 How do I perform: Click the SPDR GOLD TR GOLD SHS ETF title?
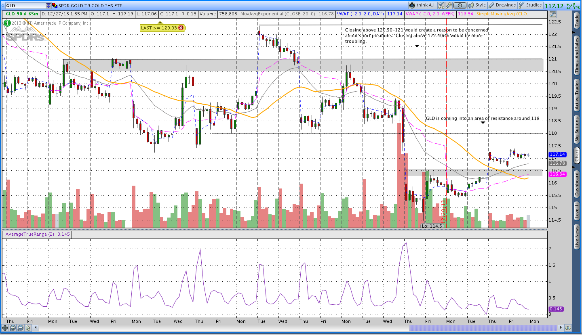point(89,5)
